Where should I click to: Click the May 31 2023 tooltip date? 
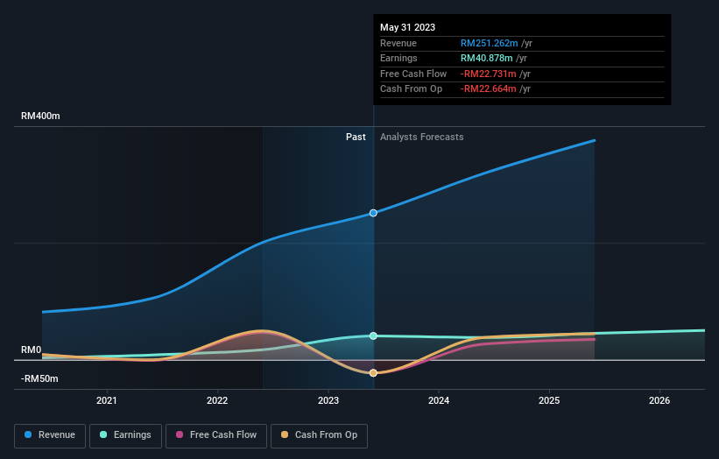tap(407, 27)
